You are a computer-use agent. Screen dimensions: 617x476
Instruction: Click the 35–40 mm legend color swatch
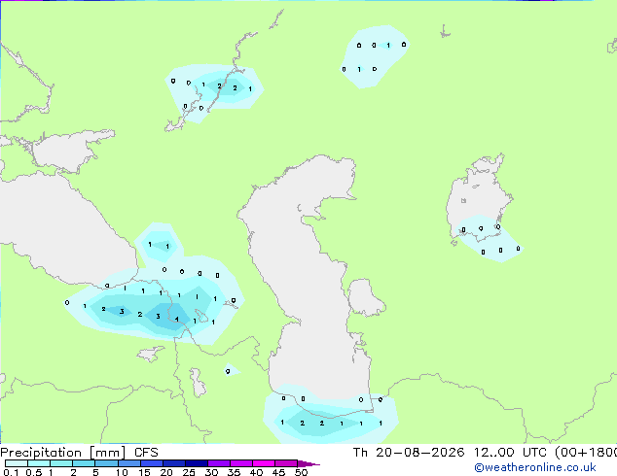(x=240, y=463)
